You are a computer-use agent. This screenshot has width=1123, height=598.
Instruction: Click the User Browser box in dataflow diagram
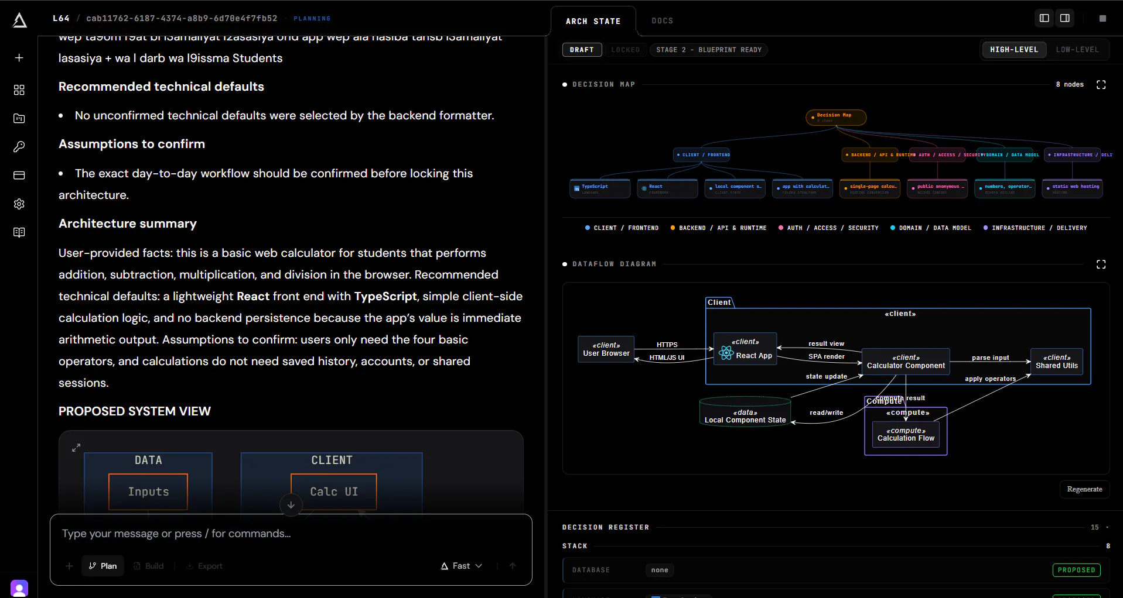coord(606,349)
